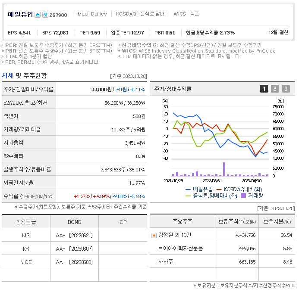The height and width of the screenshot is (292, 299).
Task: Select the 56.54 ownership percentage
Action: (286, 235)
